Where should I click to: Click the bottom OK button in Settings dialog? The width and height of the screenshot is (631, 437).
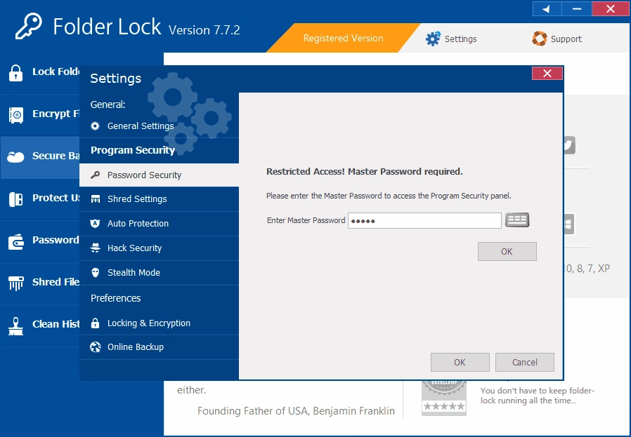460,362
